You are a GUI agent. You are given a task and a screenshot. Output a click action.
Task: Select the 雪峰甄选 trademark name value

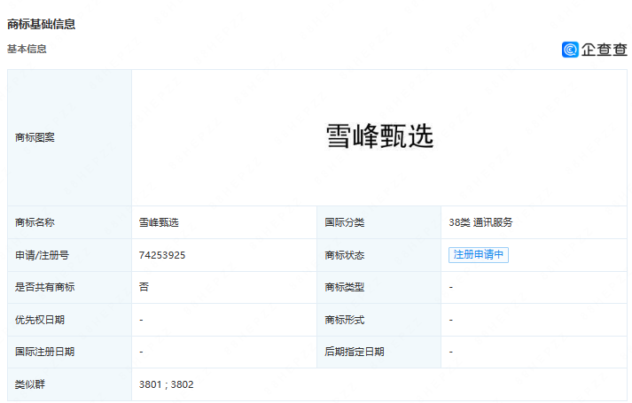[x=159, y=222]
